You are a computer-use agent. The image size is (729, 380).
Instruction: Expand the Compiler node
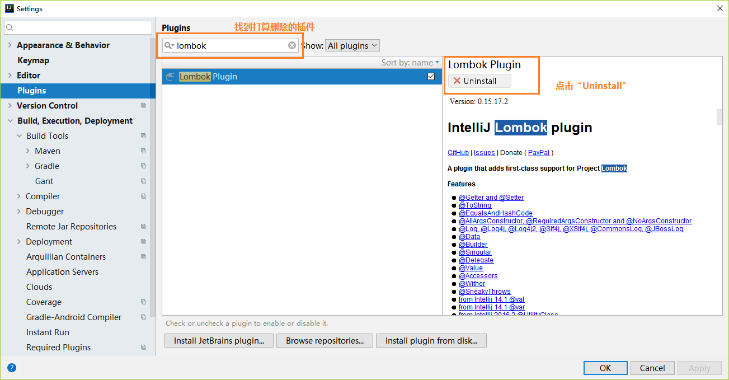19,196
